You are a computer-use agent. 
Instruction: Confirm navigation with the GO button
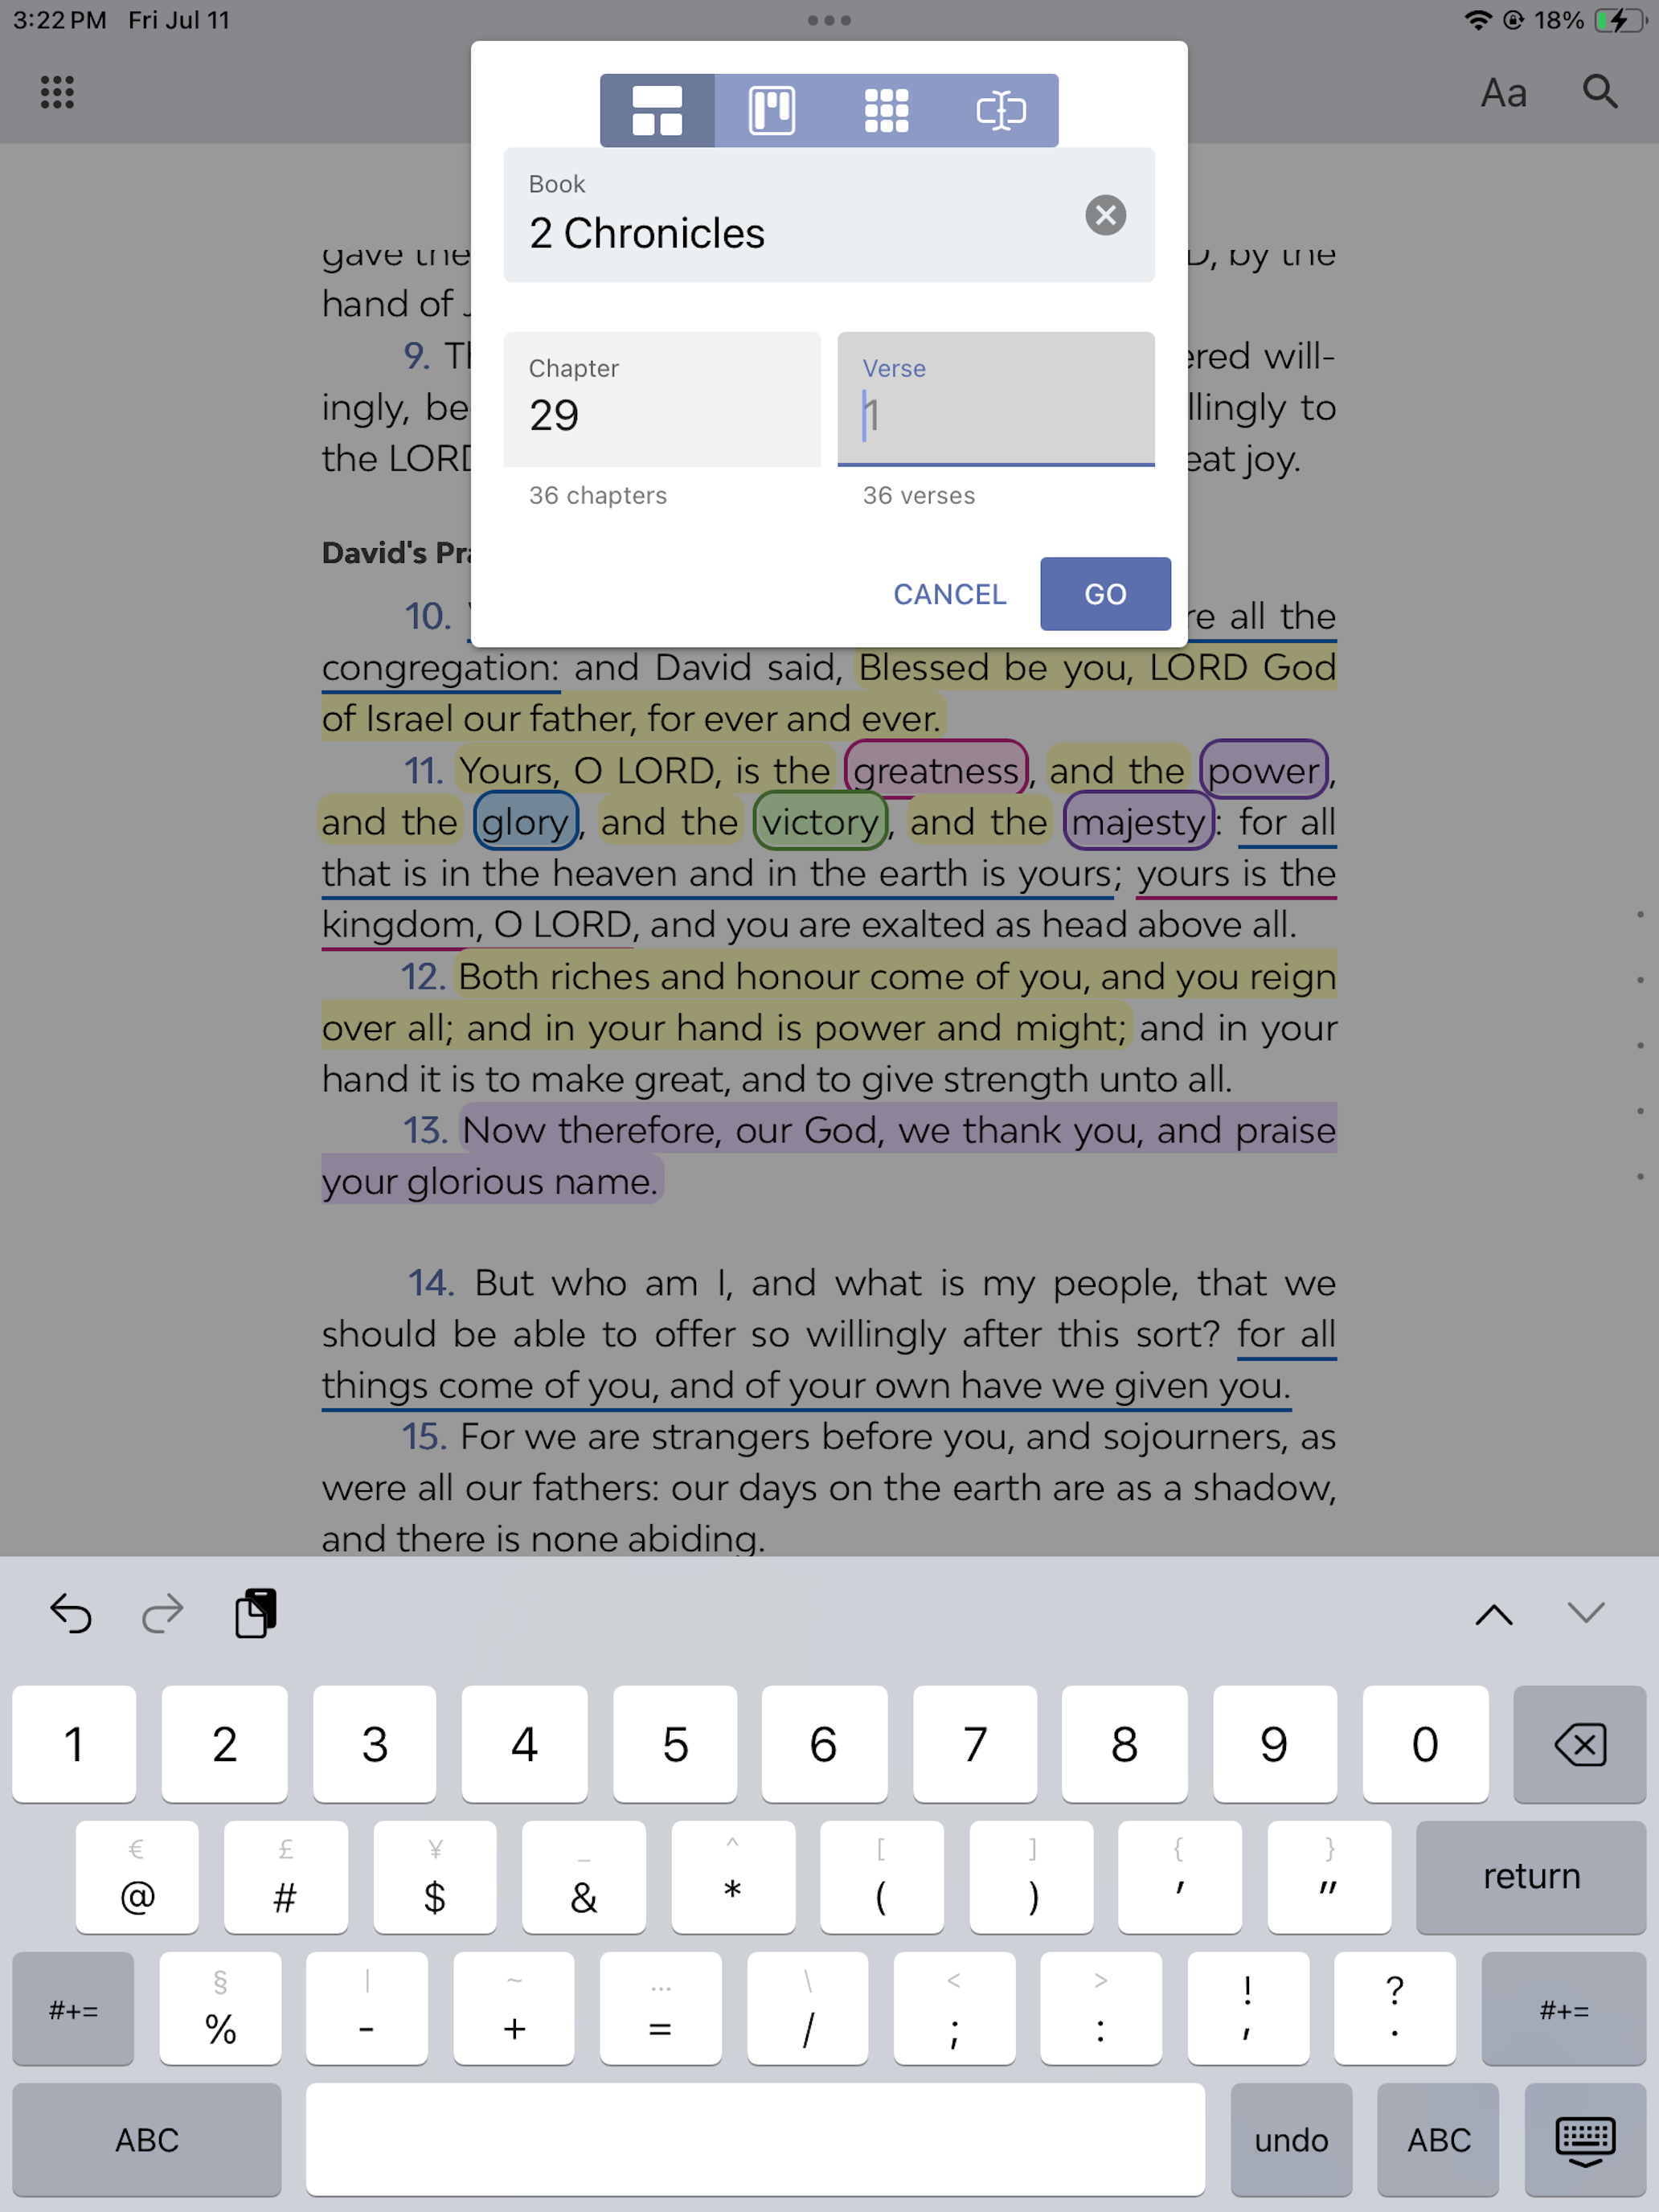pyautogui.click(x=1105, y=594)
